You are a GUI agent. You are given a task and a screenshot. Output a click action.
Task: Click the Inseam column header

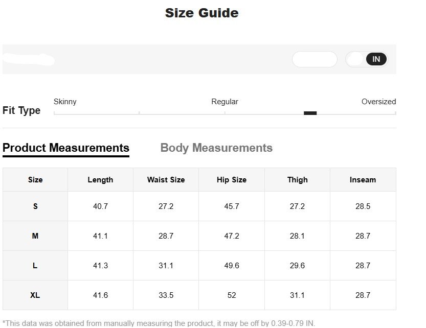[x=363, y=180]
